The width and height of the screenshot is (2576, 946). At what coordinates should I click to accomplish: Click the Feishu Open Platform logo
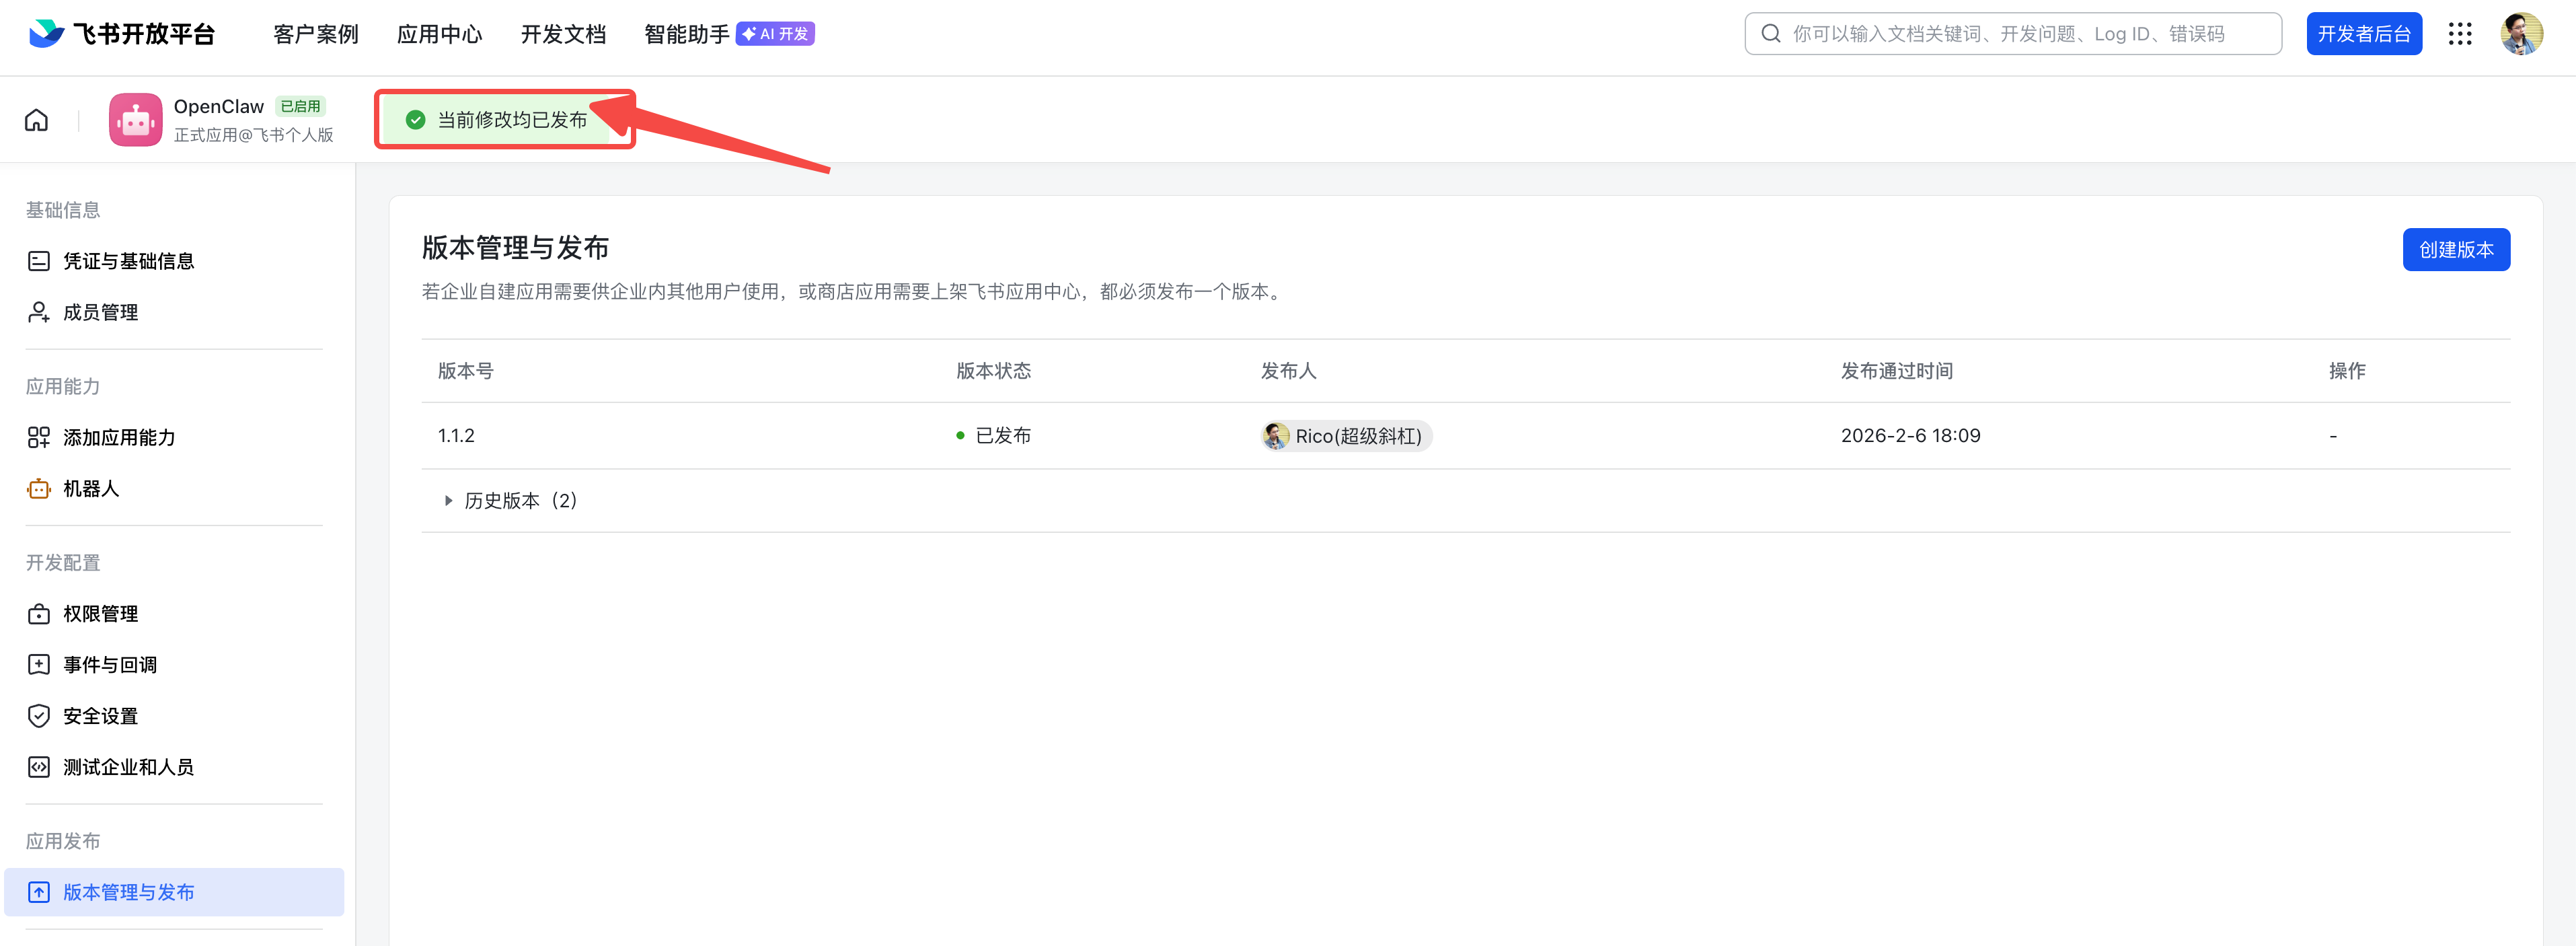click(122, 34)
